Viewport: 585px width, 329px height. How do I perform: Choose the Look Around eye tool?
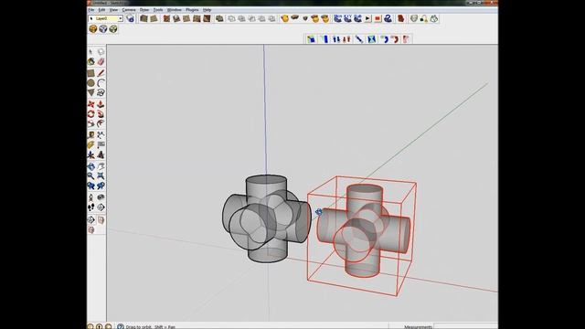tap(101, 197)
